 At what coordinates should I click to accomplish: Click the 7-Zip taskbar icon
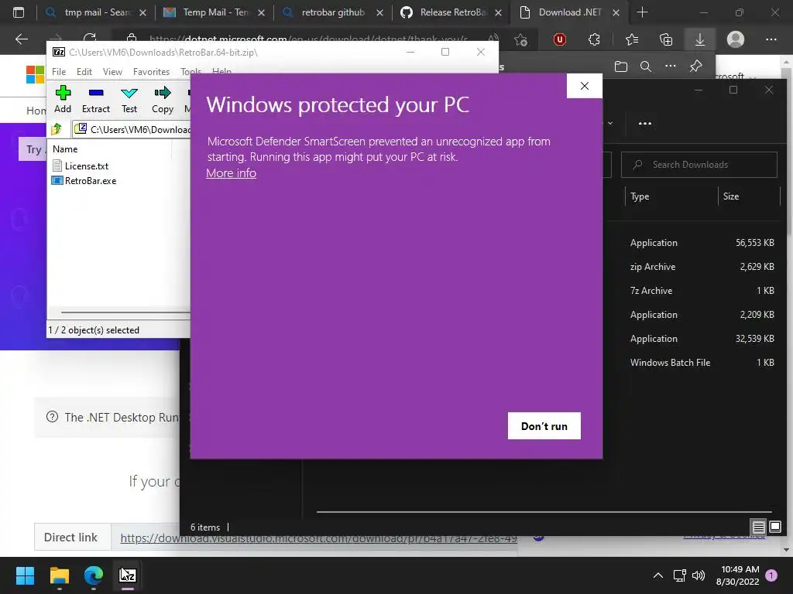[128, 575]
